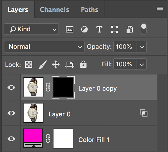The image size is (168, 152).
Task: Lock position move icon
Action: pos(56,64)
